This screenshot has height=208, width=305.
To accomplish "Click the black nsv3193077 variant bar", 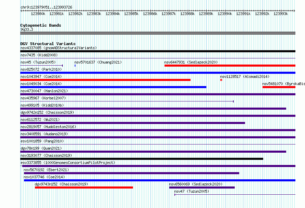I will tap(142, 159).
